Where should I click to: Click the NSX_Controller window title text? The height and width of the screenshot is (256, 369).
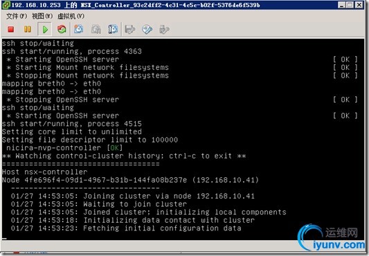136,5
